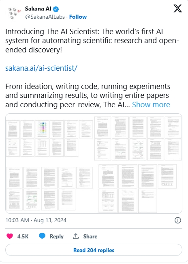188x264 pixels.
Task: Open the colorful grid page thumbnail
Action: click(x=42, y=129)
